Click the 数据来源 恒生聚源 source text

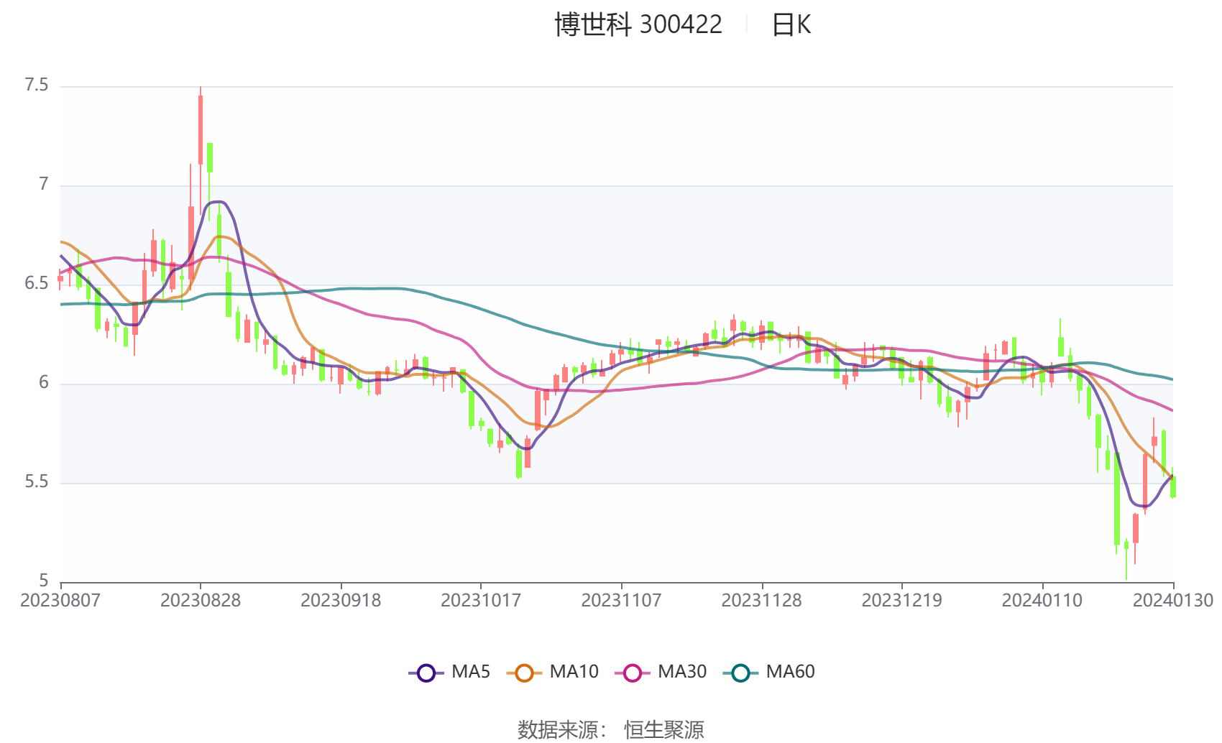(610, 729)
